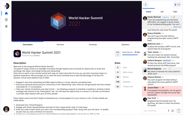Switch to the Event chat tab

[x=149, y=12]
